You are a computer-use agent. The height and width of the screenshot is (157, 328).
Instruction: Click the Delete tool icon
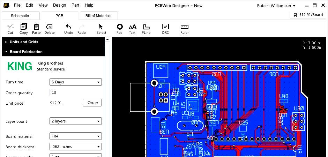pos(49,27)
